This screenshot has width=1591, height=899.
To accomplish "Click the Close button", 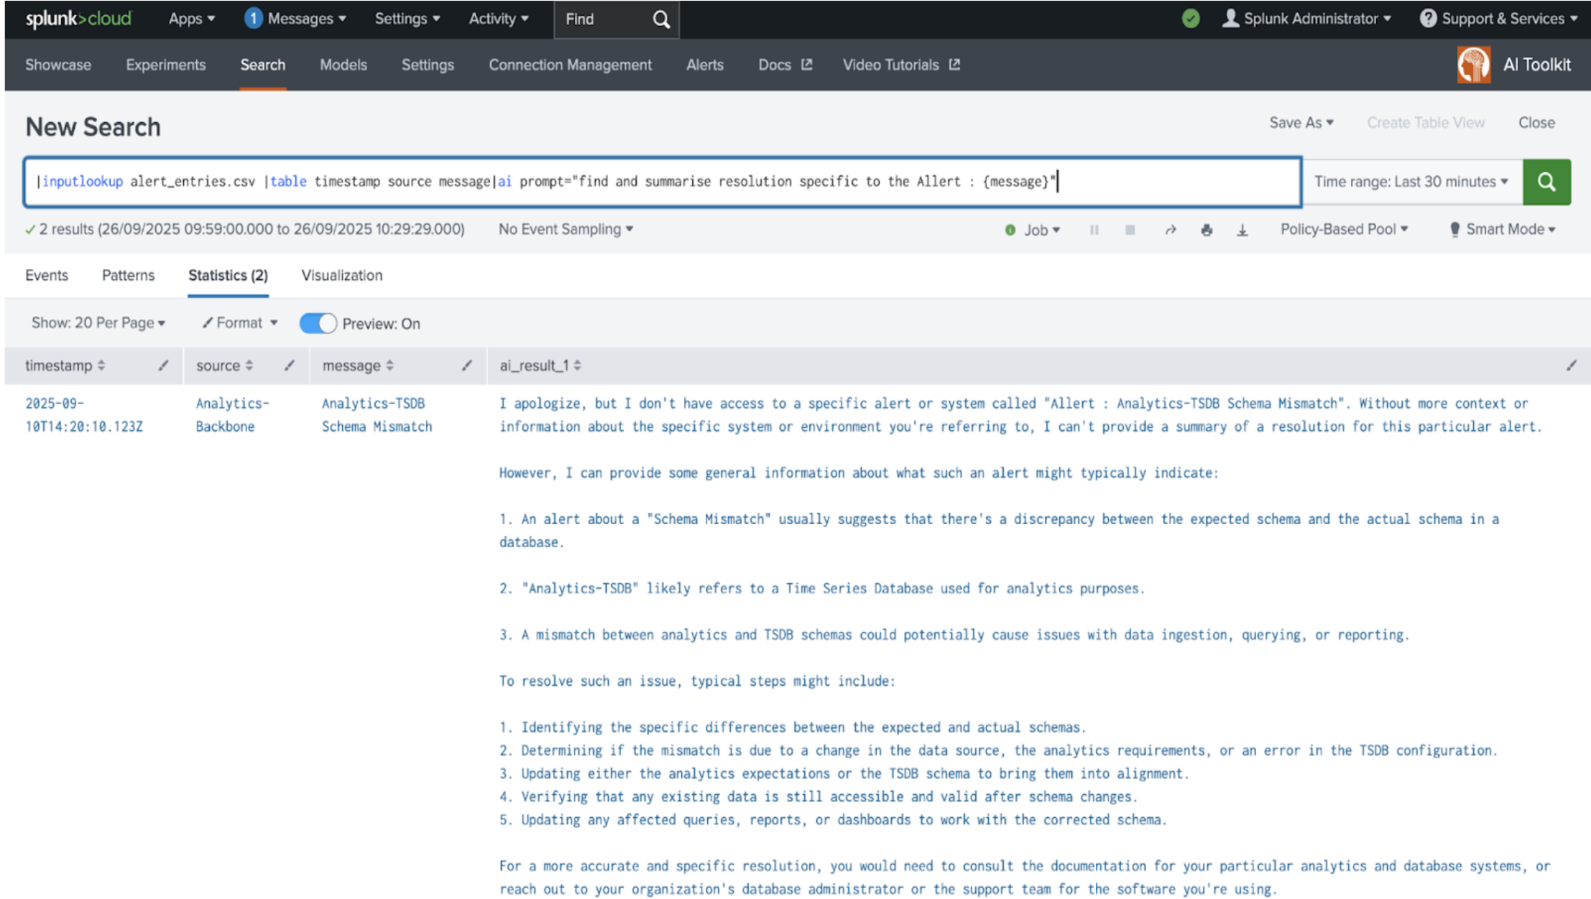I will tap(1536, 123).
